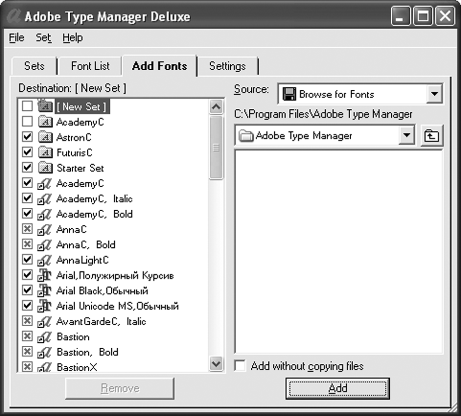Select the [ New Set ] entry
This screenshot has width=461, height=416.
82,106
